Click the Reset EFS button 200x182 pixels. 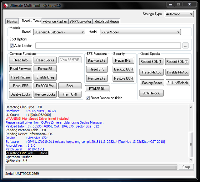[97, 69]
